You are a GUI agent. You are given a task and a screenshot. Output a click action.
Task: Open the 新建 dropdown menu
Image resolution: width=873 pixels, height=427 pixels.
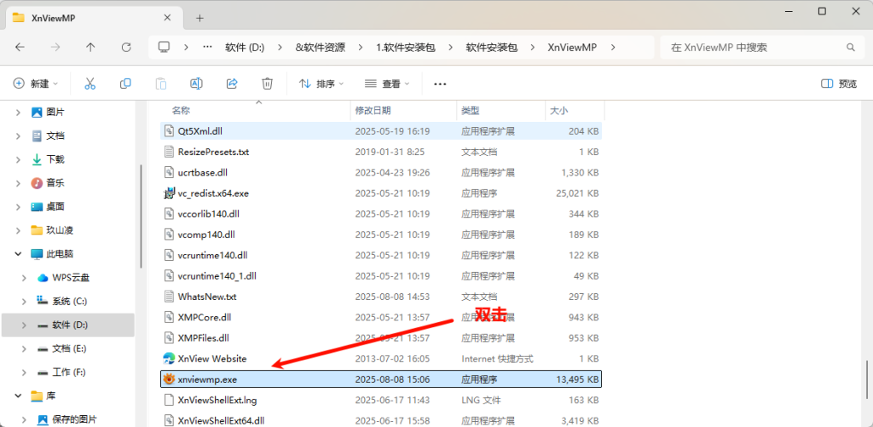36,84
